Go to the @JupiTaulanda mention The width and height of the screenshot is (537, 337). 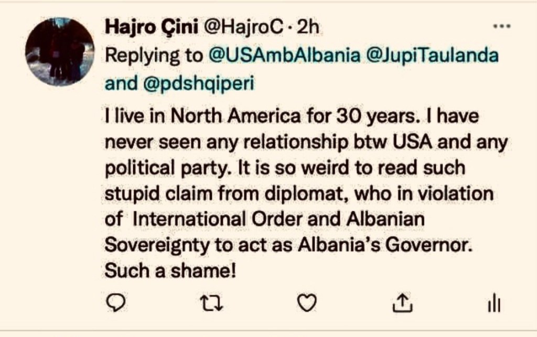pos(432,56)
